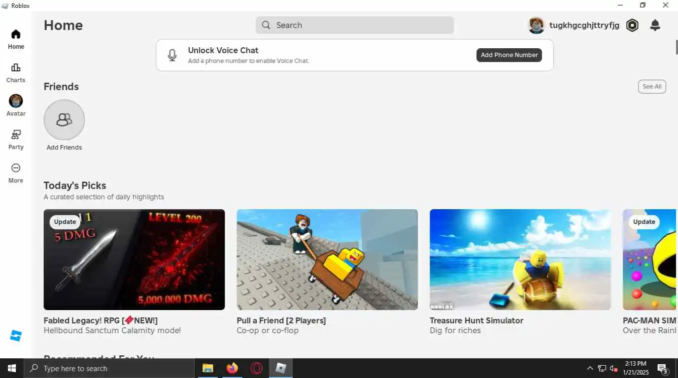Open the Robux hexagon icon
The height and width of the screenshot is (378, 678).
(x=632, y=25)
